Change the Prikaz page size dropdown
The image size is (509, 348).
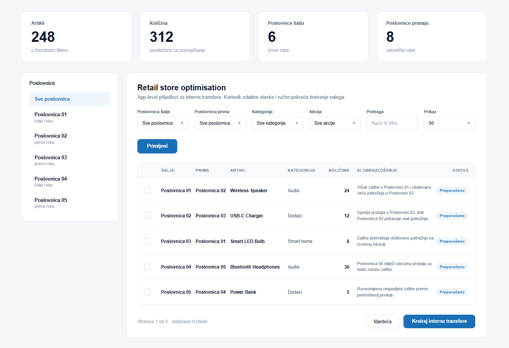coord(449,123)
